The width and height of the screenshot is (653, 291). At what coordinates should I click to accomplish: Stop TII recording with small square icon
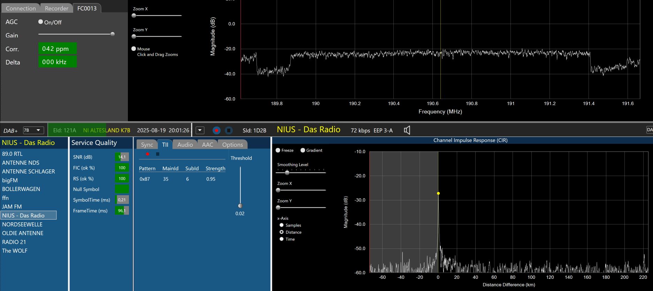[x=158, y=154]
